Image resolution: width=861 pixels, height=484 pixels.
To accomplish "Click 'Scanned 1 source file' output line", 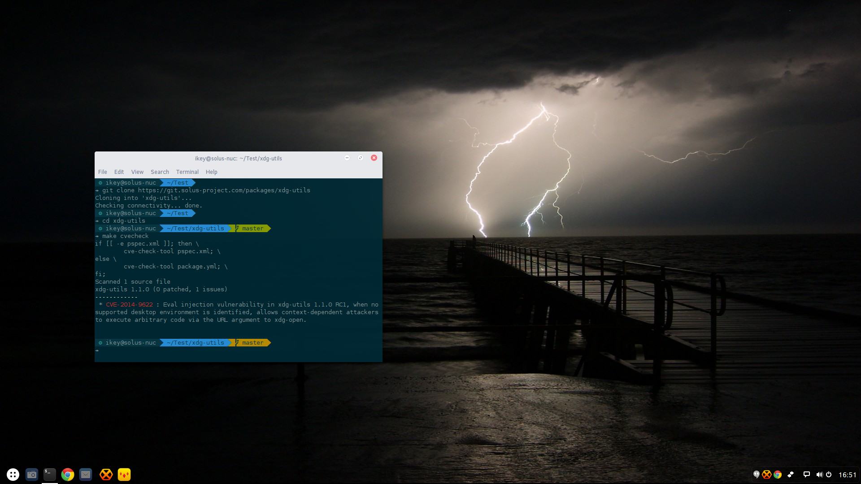I will pyautogui.click(x=133, y=282).
